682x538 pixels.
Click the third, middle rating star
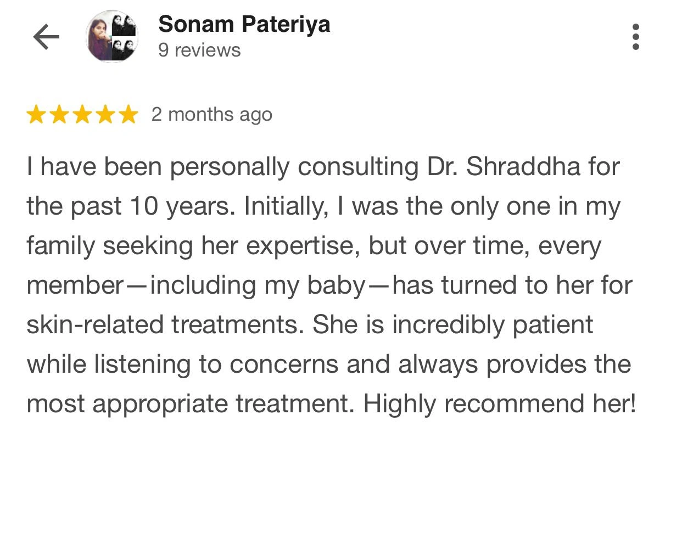(x=82, y=115)
